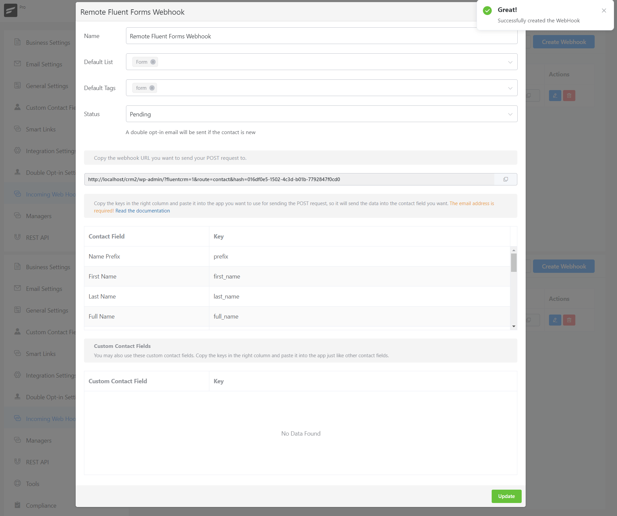The width and height of the screenshot is (617, 516).
Task: Open the Compliance section
Action: [41, 505]
